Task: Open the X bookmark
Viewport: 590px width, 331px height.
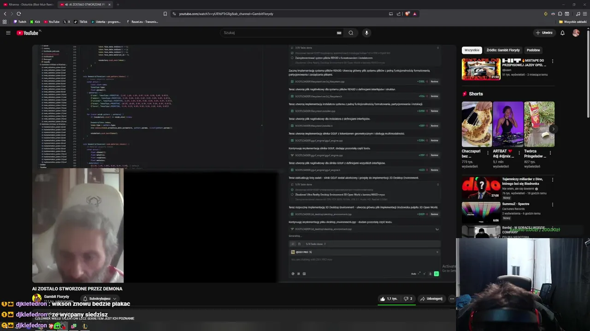Action: tap(67, 22)
